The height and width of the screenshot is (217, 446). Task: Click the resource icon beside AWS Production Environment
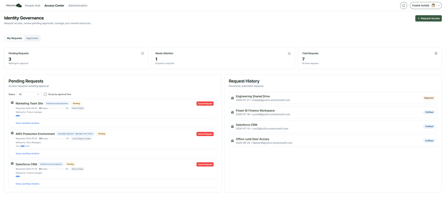pos(12,133)
